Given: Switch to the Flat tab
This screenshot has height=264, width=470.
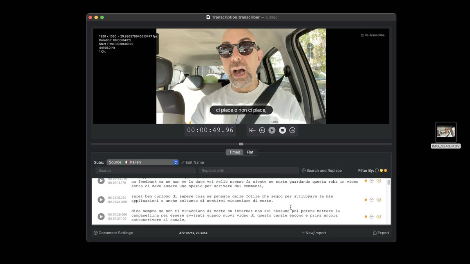Looking at the screenshot, I should point(250,152).
